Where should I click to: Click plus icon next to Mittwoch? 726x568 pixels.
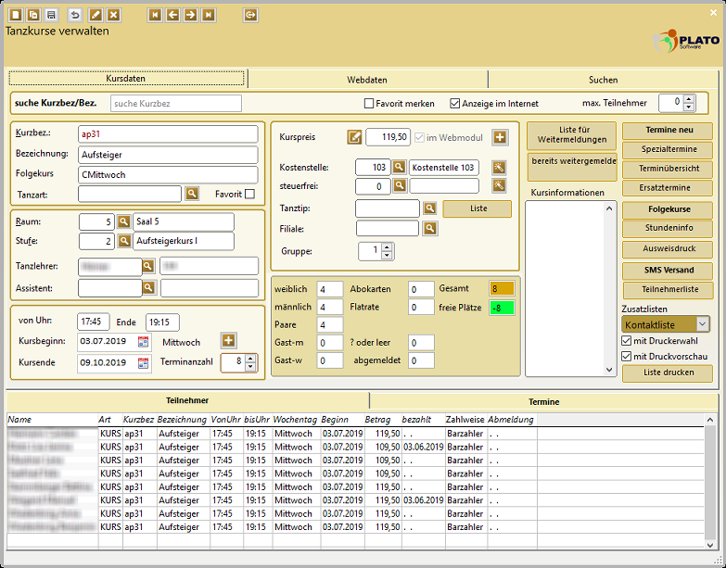pos(228,341)
